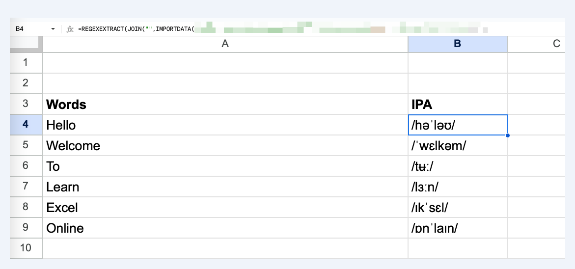Viewport: 575px width, 269px height.
Task: Select the cell containing Excel
Action: 225,207
